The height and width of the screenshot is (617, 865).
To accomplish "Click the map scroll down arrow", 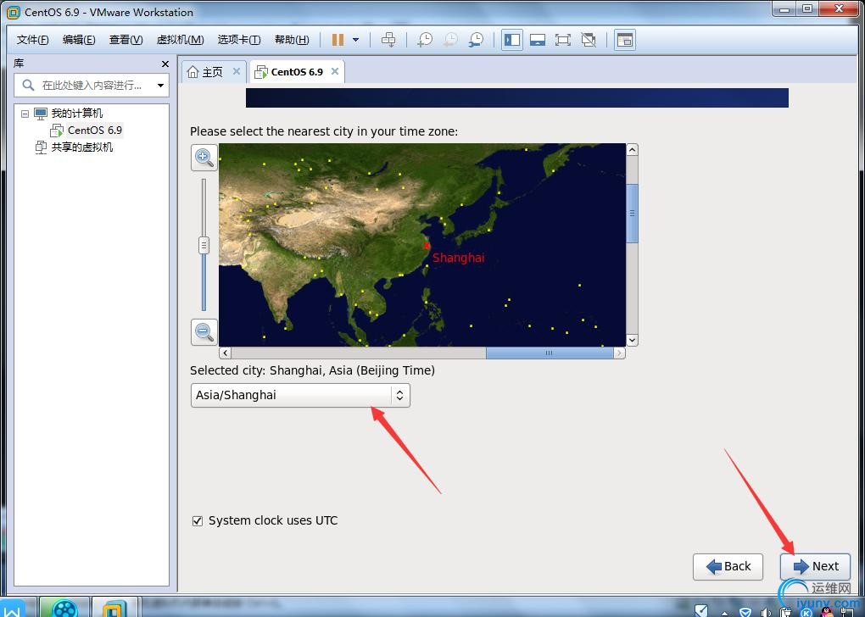I will point(632,340).
